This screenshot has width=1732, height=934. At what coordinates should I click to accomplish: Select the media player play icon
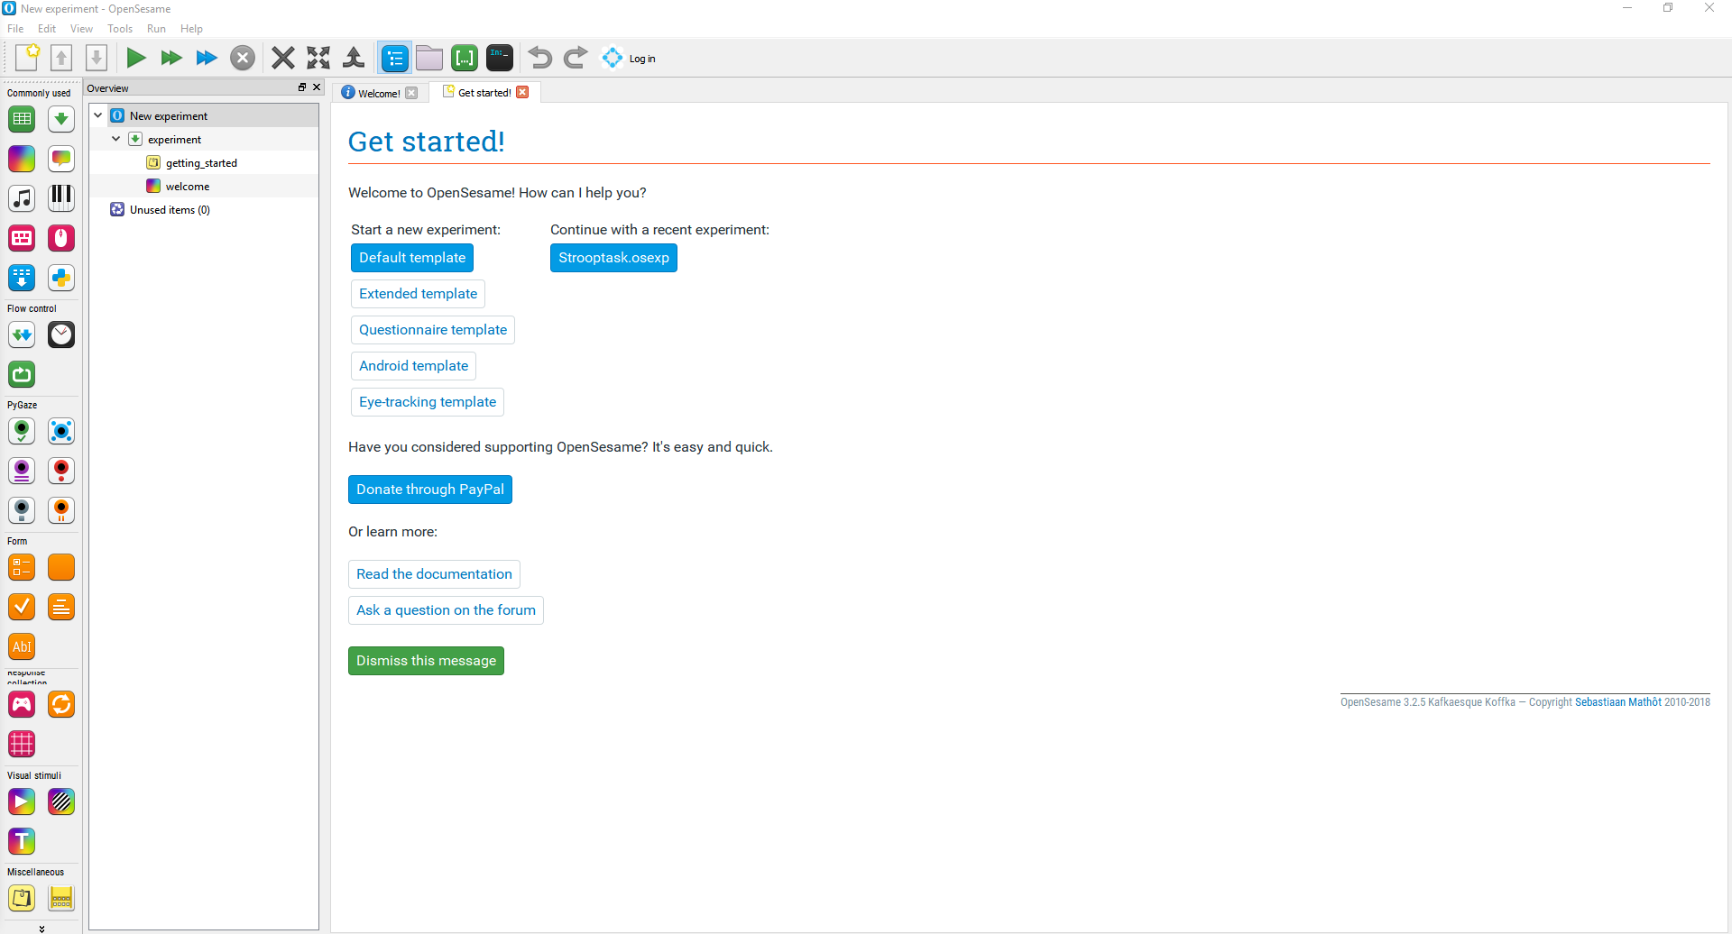coord(22,801)
